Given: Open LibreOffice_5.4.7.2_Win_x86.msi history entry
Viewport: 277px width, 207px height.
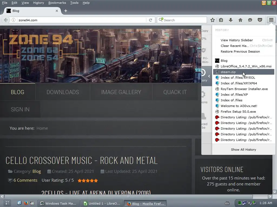Looking at the screenshot, I should point(244,66).
